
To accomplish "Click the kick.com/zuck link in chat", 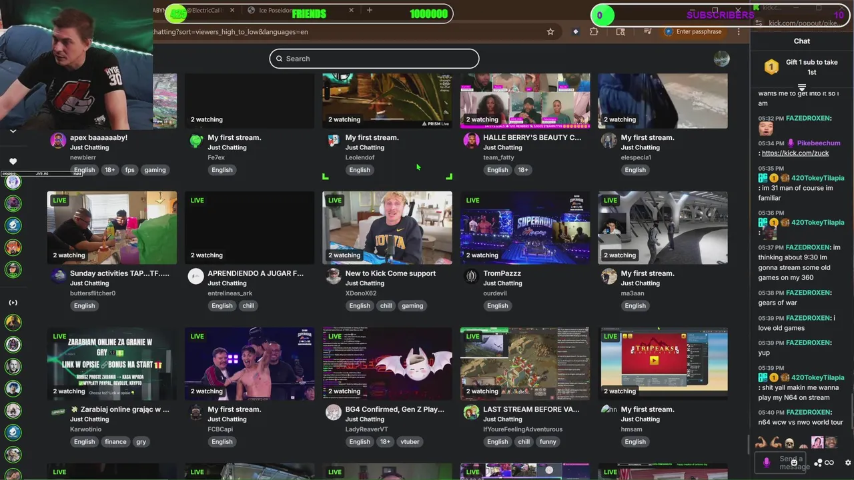I will 795,153.
